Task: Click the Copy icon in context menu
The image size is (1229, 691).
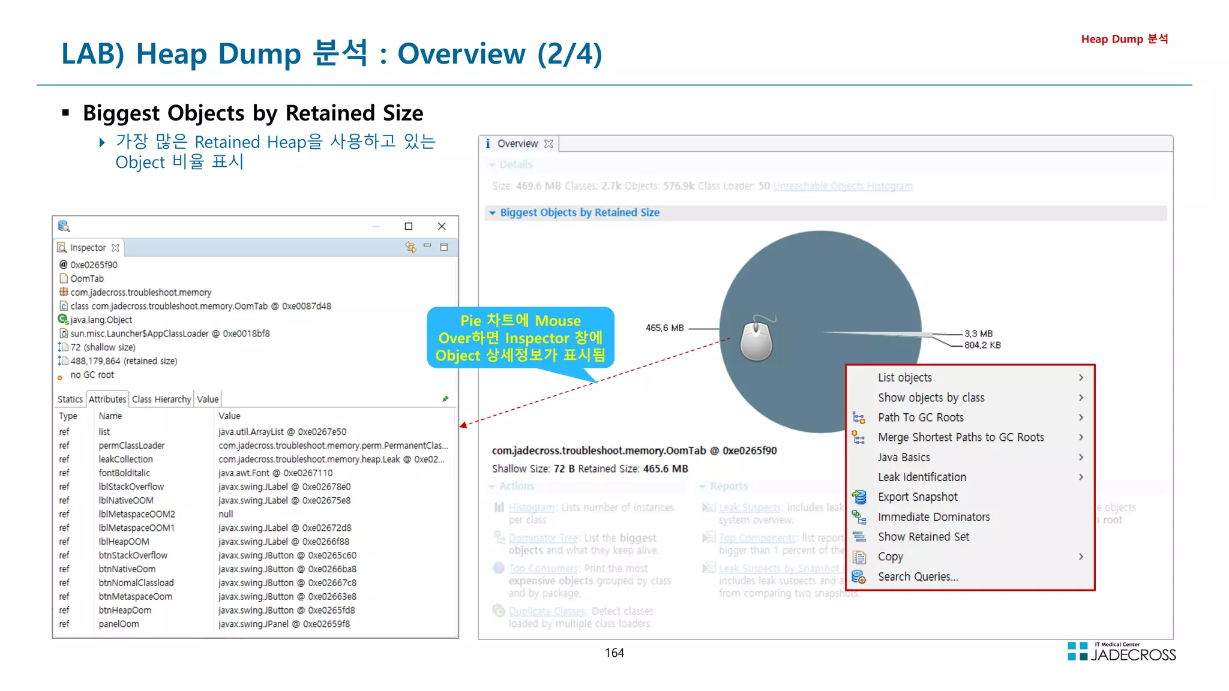Action: [859, 557]
